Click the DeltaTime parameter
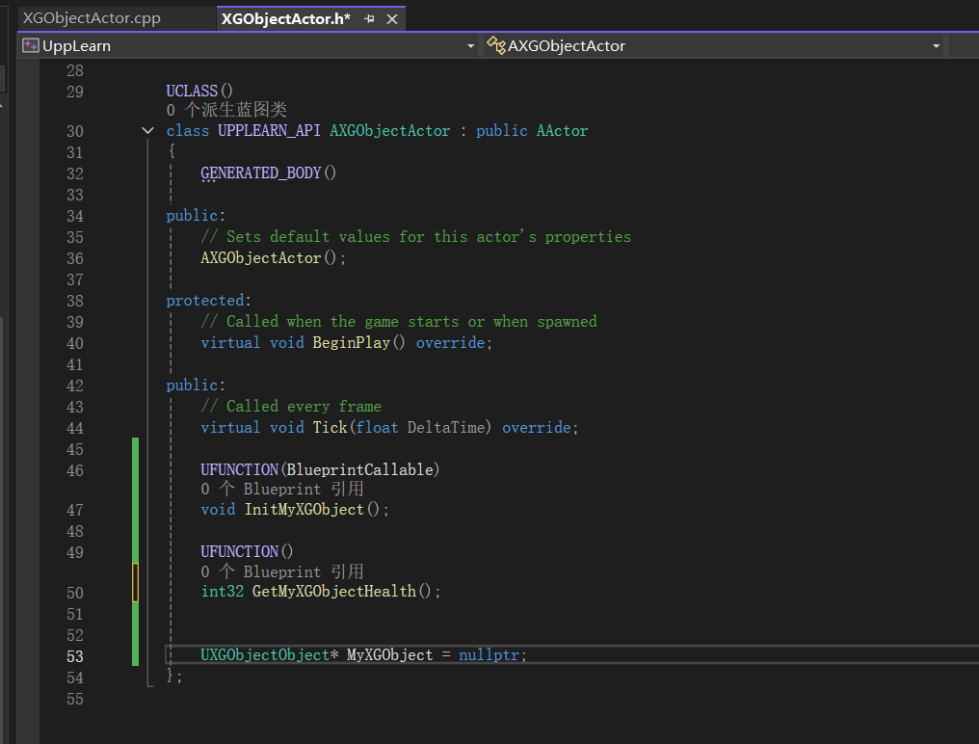 (446, 427)
